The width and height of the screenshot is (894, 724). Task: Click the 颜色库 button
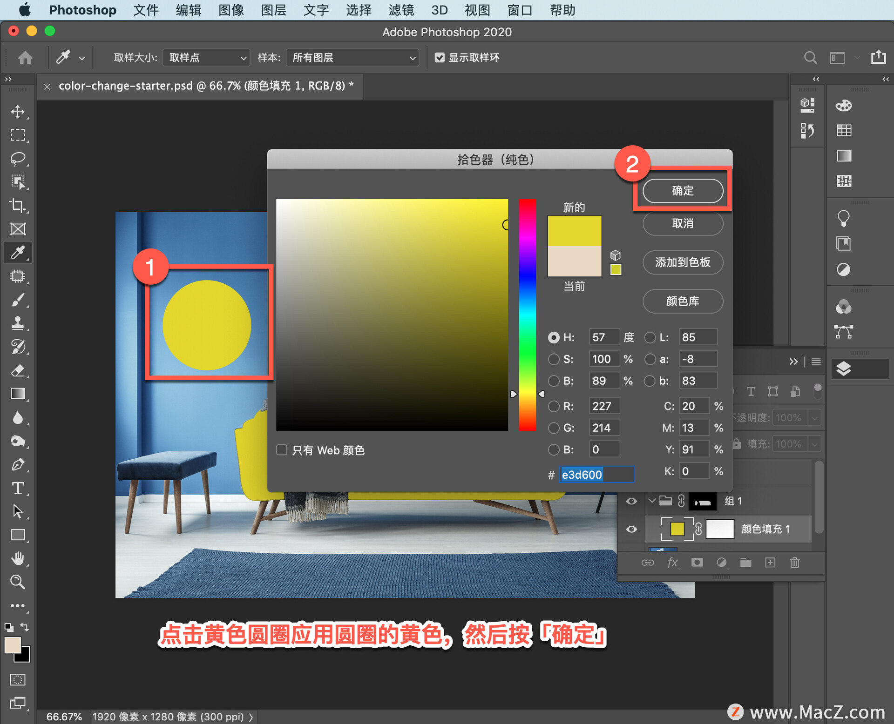683,301
